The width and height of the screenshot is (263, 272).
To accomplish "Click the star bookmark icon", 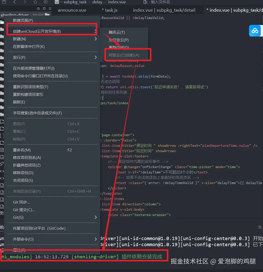I will pyautogui.click(x=35, y=2).
